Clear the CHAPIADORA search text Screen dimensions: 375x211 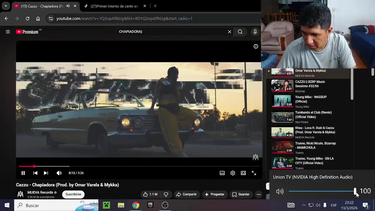point(229,32)
